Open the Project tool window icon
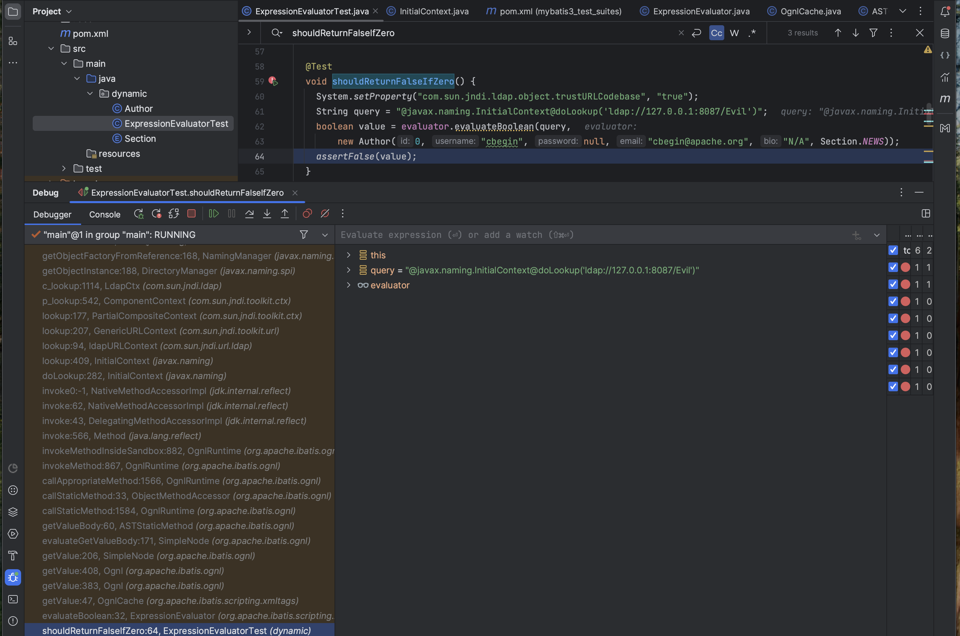The image size is (960, 636). click(13, 11)
